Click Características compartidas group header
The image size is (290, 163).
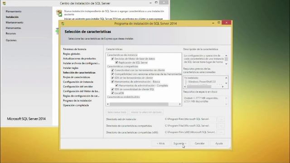(x=122, y=67)
